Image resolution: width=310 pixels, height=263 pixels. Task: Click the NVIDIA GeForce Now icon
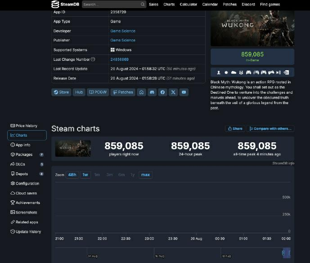tap(286, 73)
